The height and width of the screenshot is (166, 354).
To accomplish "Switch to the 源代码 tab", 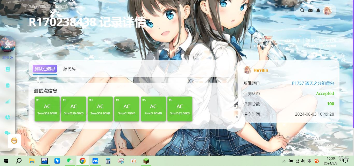I will click(69, 69).
